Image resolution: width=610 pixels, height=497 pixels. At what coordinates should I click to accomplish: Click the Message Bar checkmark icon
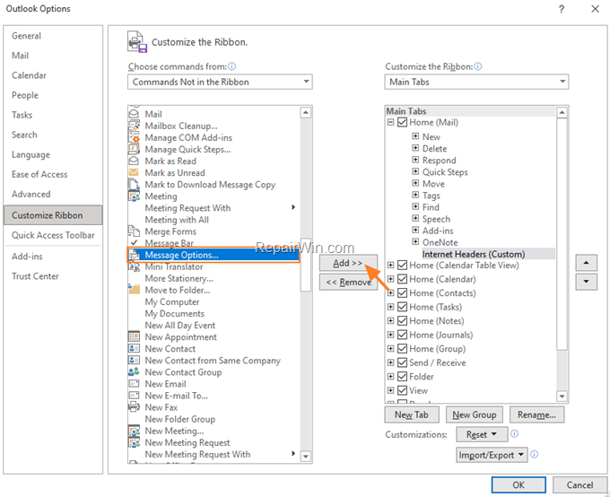click(x=134, y=242)
